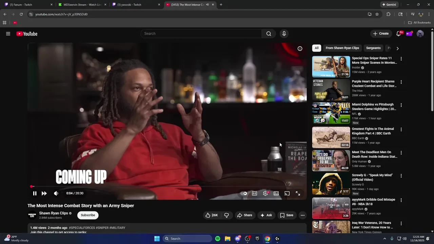Open the All Bookmarks folder

point(419,23)
